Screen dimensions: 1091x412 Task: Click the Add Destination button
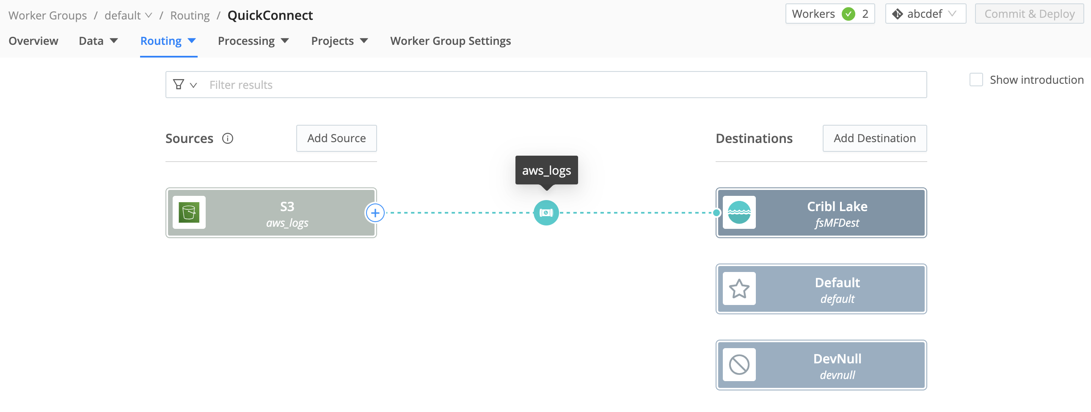click(875, 138)
